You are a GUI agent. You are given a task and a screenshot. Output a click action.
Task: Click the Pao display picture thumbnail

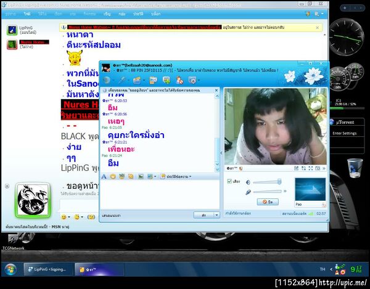click(310, 190)
